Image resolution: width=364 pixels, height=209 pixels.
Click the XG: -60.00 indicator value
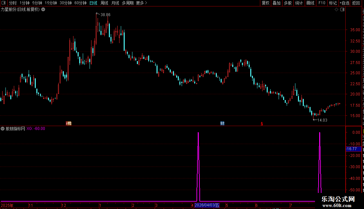pos(36,129)
